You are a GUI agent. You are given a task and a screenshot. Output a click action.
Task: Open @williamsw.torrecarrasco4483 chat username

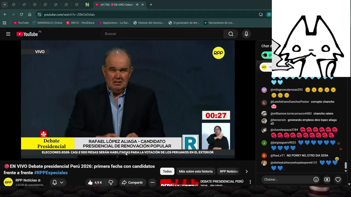coord(291,114)
